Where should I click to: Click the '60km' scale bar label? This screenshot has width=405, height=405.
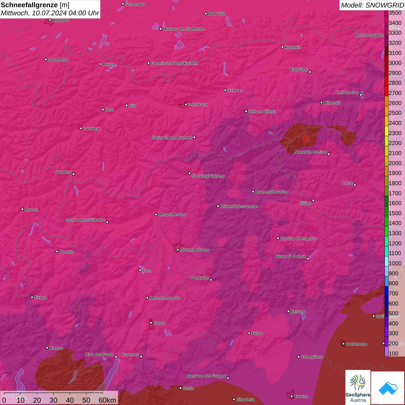point(107,400)
